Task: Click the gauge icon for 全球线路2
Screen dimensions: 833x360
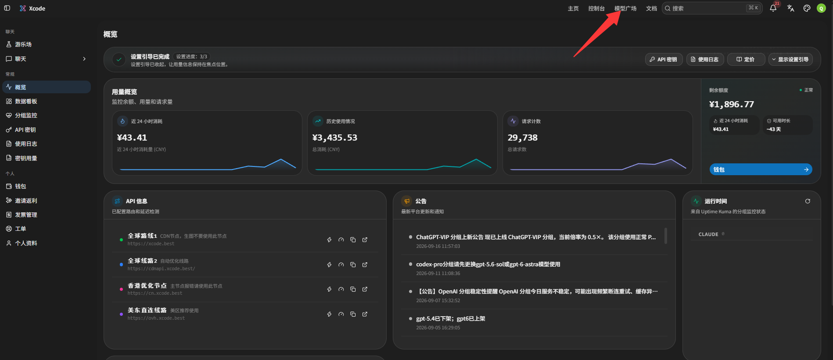Action: pos(341,265)
